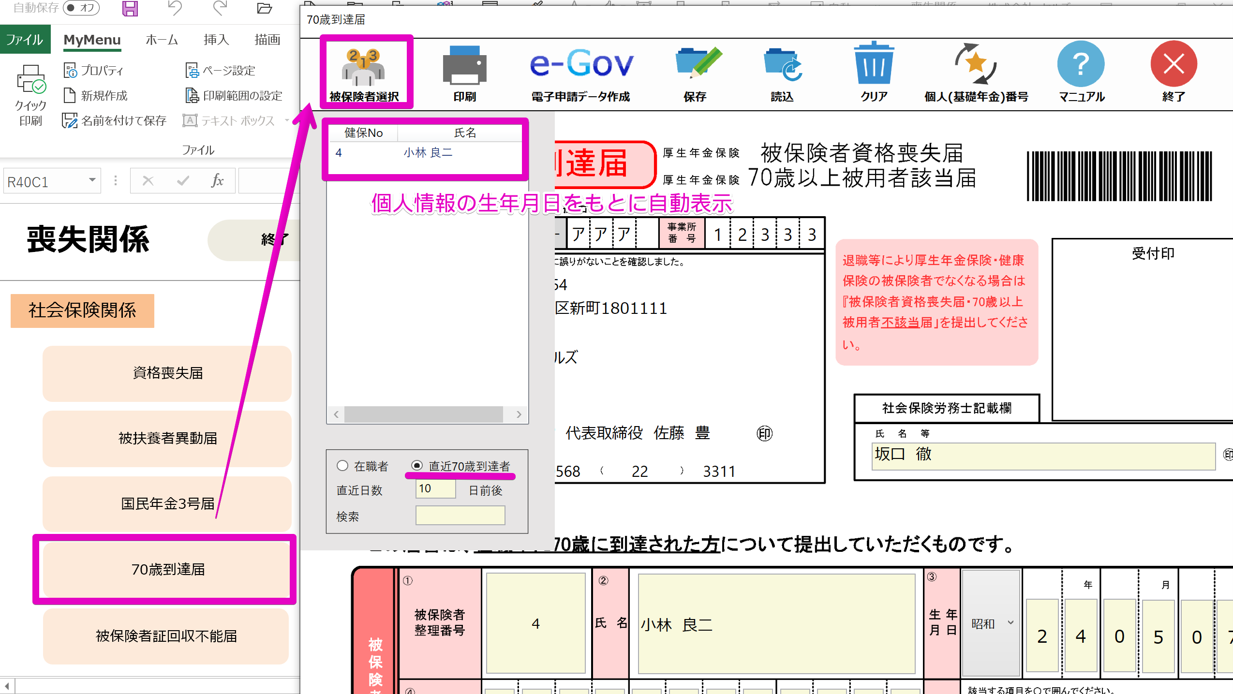Toggle the 自動保存 switch
1233x694 pixels.
pos(81,8)
